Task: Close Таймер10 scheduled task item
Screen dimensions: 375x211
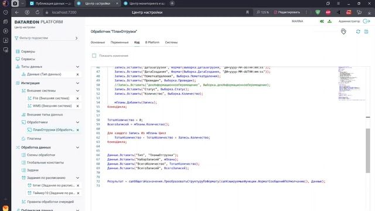Action: (x=78, y=193)
